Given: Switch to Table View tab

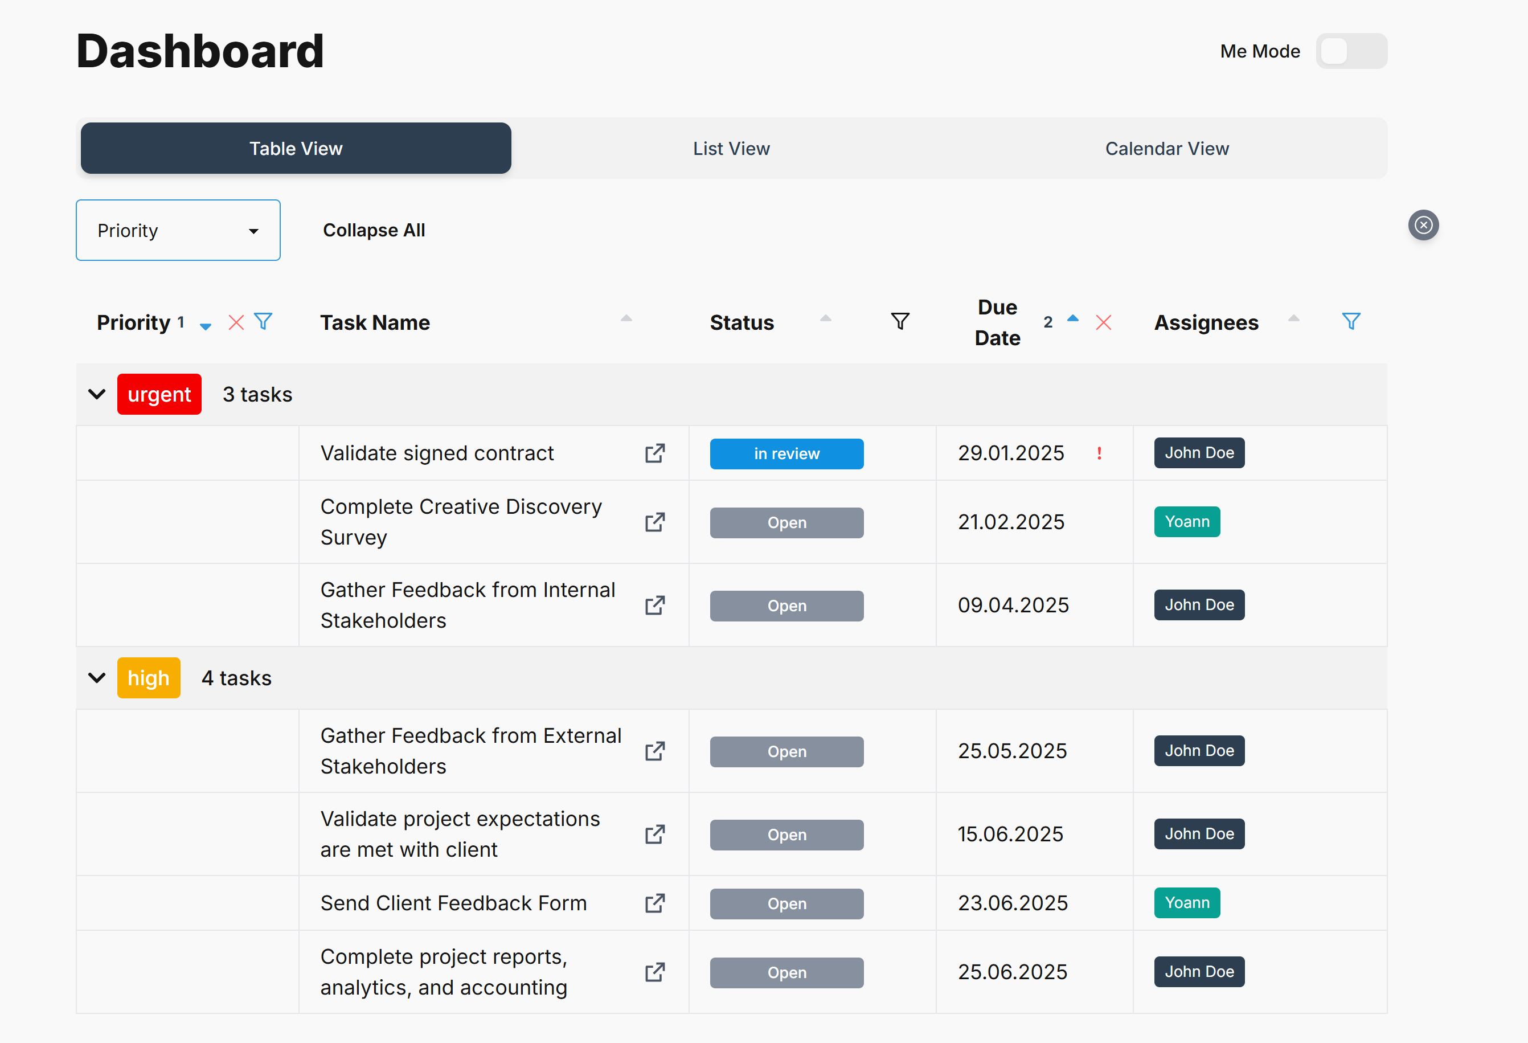Looking at the screenshot, I should tap(296, 148).
